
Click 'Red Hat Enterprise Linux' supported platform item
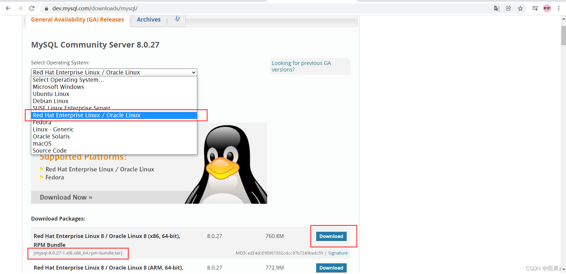tap(100, 169)
